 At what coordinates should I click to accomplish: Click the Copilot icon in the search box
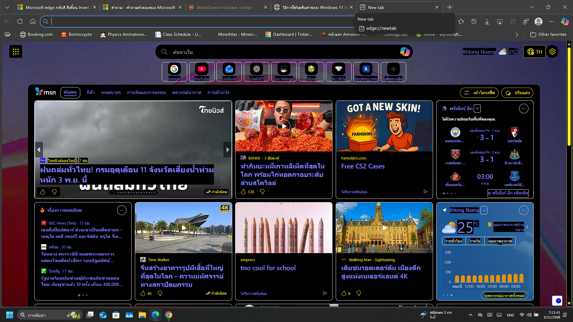point(405,52)
